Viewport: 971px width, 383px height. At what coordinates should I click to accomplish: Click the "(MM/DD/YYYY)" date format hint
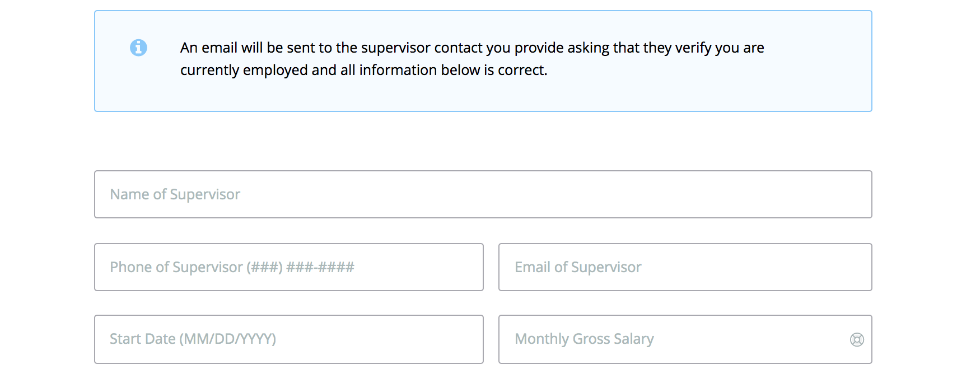[227, 339]
